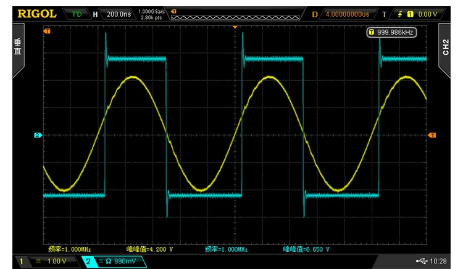
Task: Click the orange trigger position marker at top center
Action: click(x=235, y=27)
